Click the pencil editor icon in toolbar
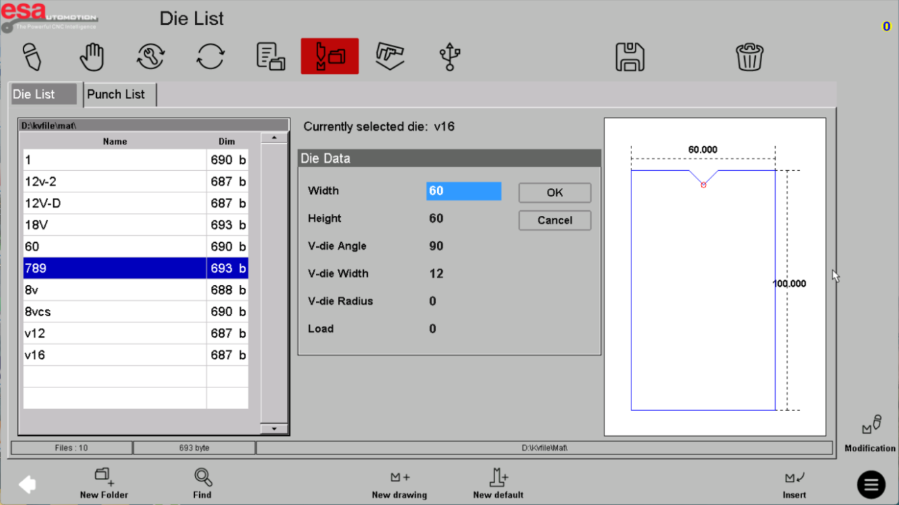899x505 pixels. [32, 57]
